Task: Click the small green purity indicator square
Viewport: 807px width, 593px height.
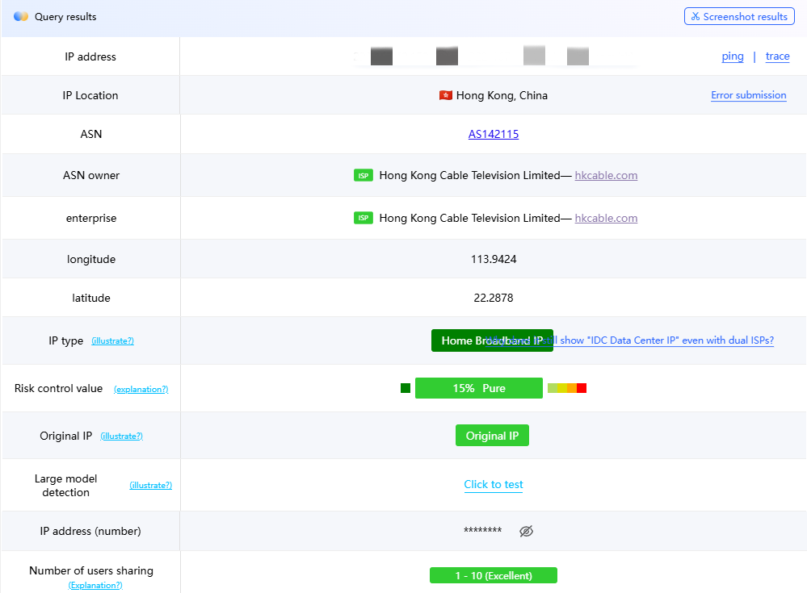Action: [x=405, y=387]
